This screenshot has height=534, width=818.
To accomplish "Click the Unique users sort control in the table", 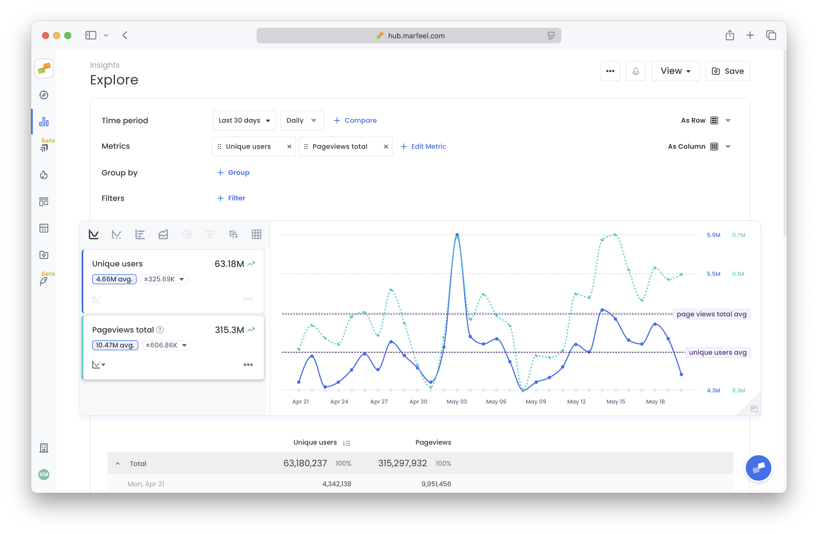I will pos(347,443).
